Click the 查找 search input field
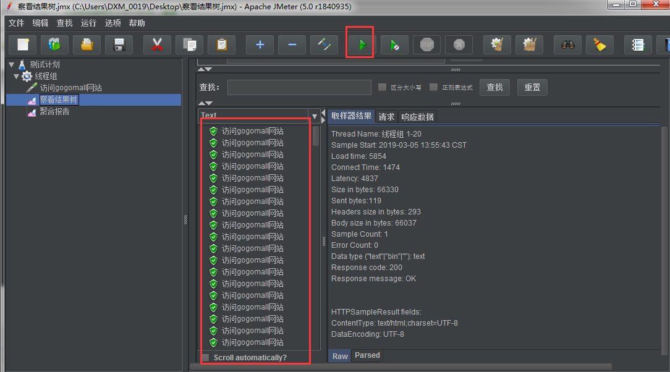Screen dimensions: 670x372 pyautogui.click(x=299, y=87)
